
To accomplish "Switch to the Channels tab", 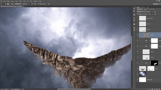I will click(x=143, y=7).
